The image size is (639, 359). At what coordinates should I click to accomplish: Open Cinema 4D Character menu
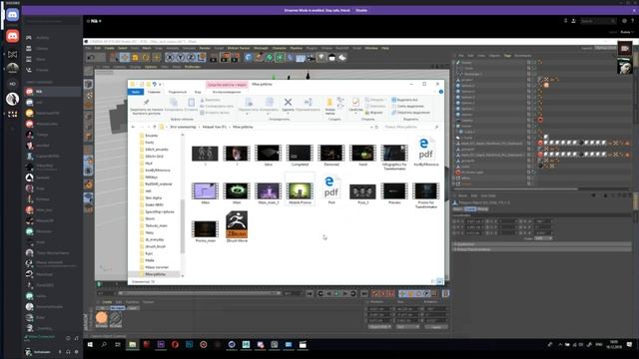click(x=280, y=48)
